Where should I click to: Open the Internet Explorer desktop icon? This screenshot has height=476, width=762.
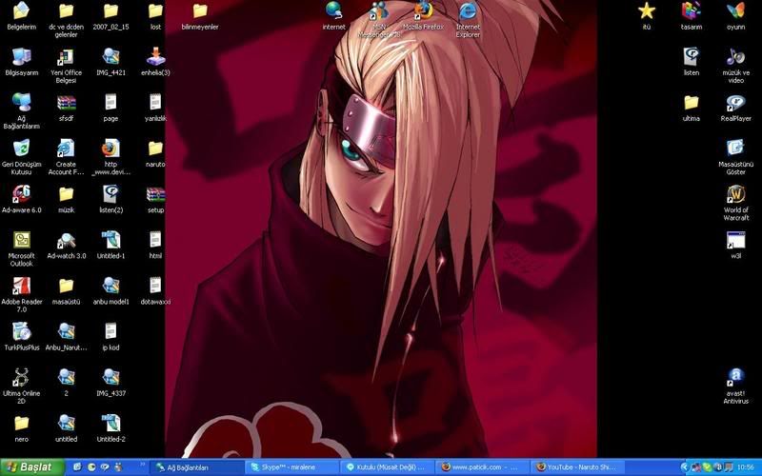click(x=468, y=11)
